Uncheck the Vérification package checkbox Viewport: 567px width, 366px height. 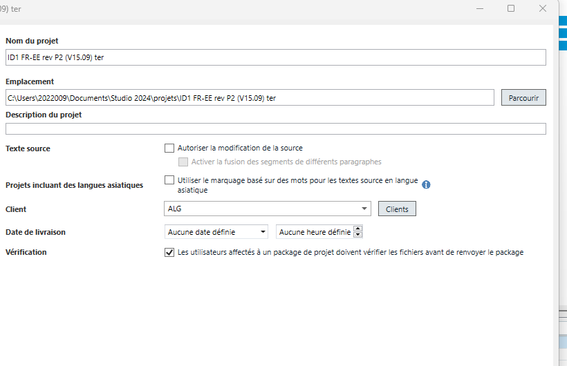(169, 252)
